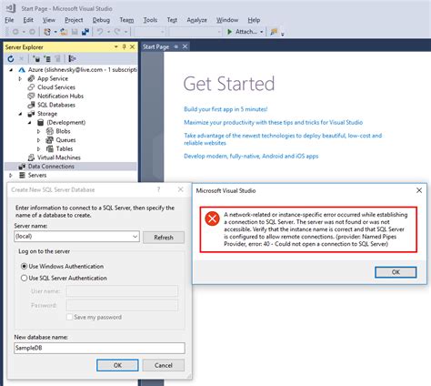Click the Save toolbar icon
Image resolution: width=431 pixels, height=386 pixels.
75,32
